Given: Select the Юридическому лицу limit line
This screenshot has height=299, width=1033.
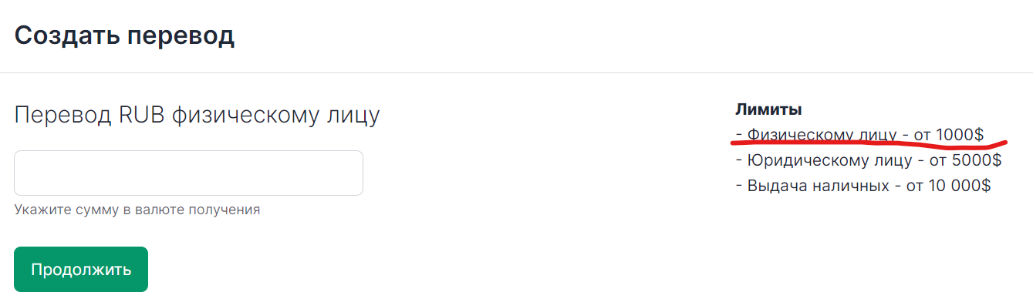Looking at the screenshot, I should (x=869, y=160).
